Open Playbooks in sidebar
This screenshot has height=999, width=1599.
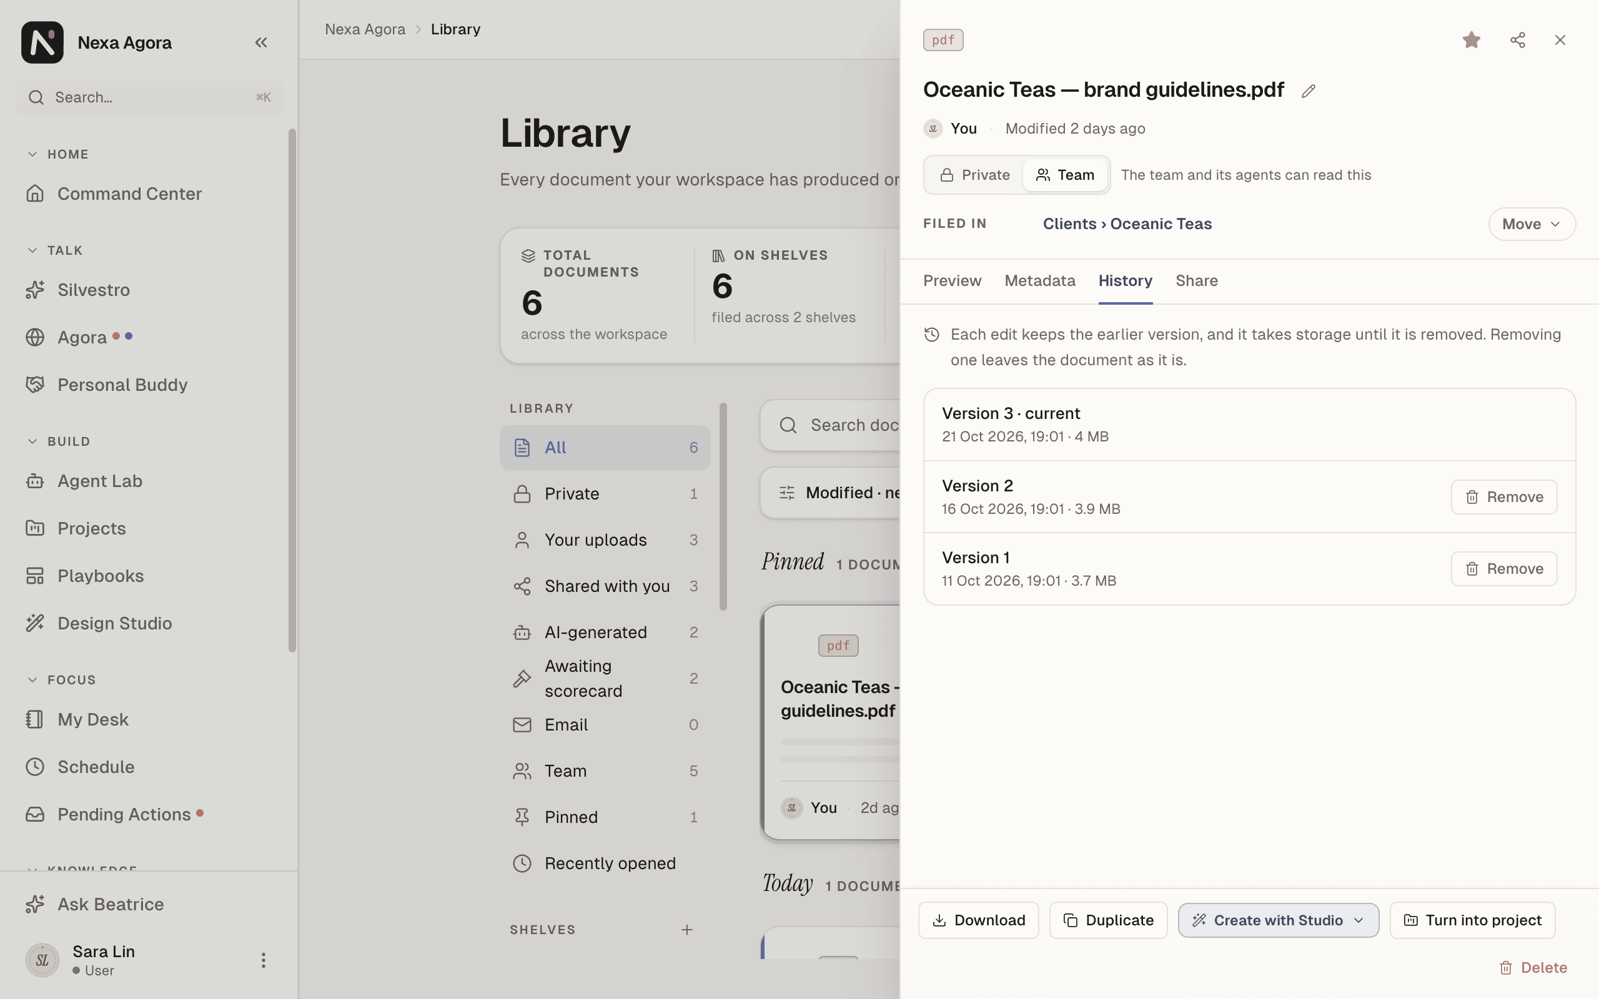click(x=149, y=576)
